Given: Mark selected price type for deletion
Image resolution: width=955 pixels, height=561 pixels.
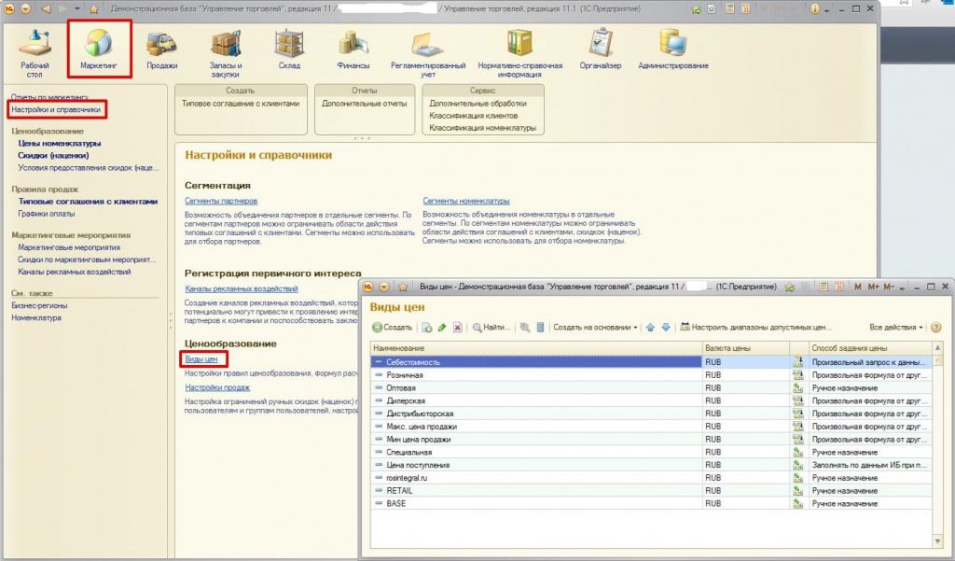Looking at the screenshot, I should pyautogui.click(x=457, y=328).
